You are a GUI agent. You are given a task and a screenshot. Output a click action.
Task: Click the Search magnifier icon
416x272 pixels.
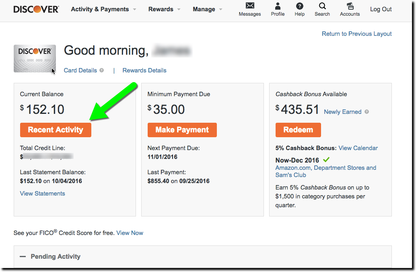pyautogui.click(x=322, y=7)
